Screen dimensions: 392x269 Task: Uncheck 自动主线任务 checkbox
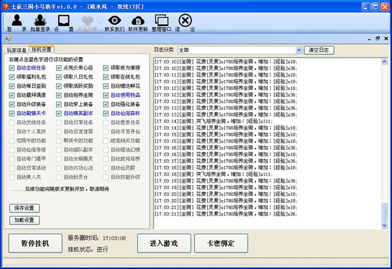tap(12, 68)
